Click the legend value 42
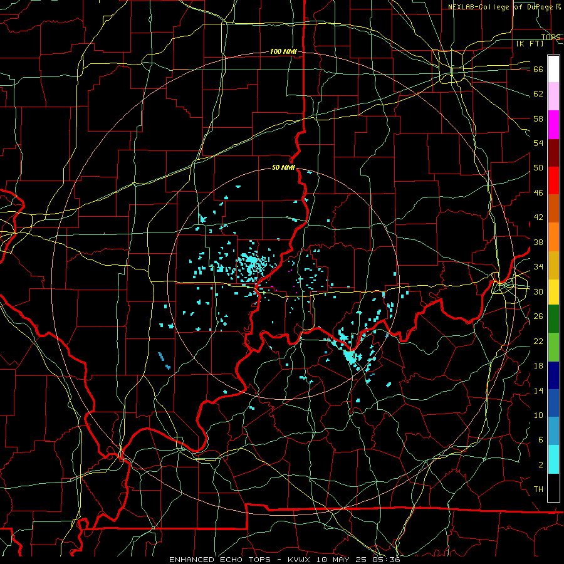The height and width of the screenshot is (564, 564). click(x=538, y=217)
